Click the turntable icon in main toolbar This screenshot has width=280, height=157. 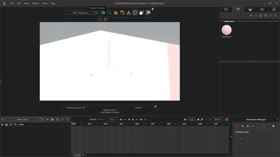tap(116, 13)
